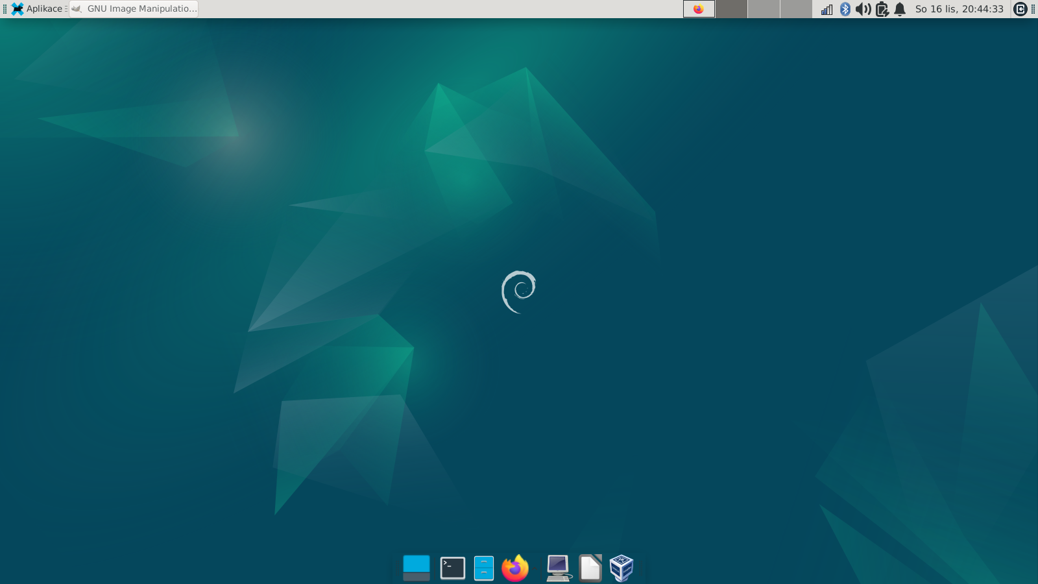Viewport: 1038px width, 584px height.
Task: Select first workspace with Firefox thumbnail
Action: pyautogui.click(x=699, y=8)
